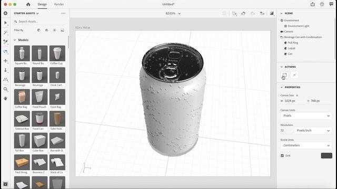Image resolution: width=337 pixels, height=189 pixels.
Task: Toggle canvas size aspect ratio lock
Action: [297, 96]
